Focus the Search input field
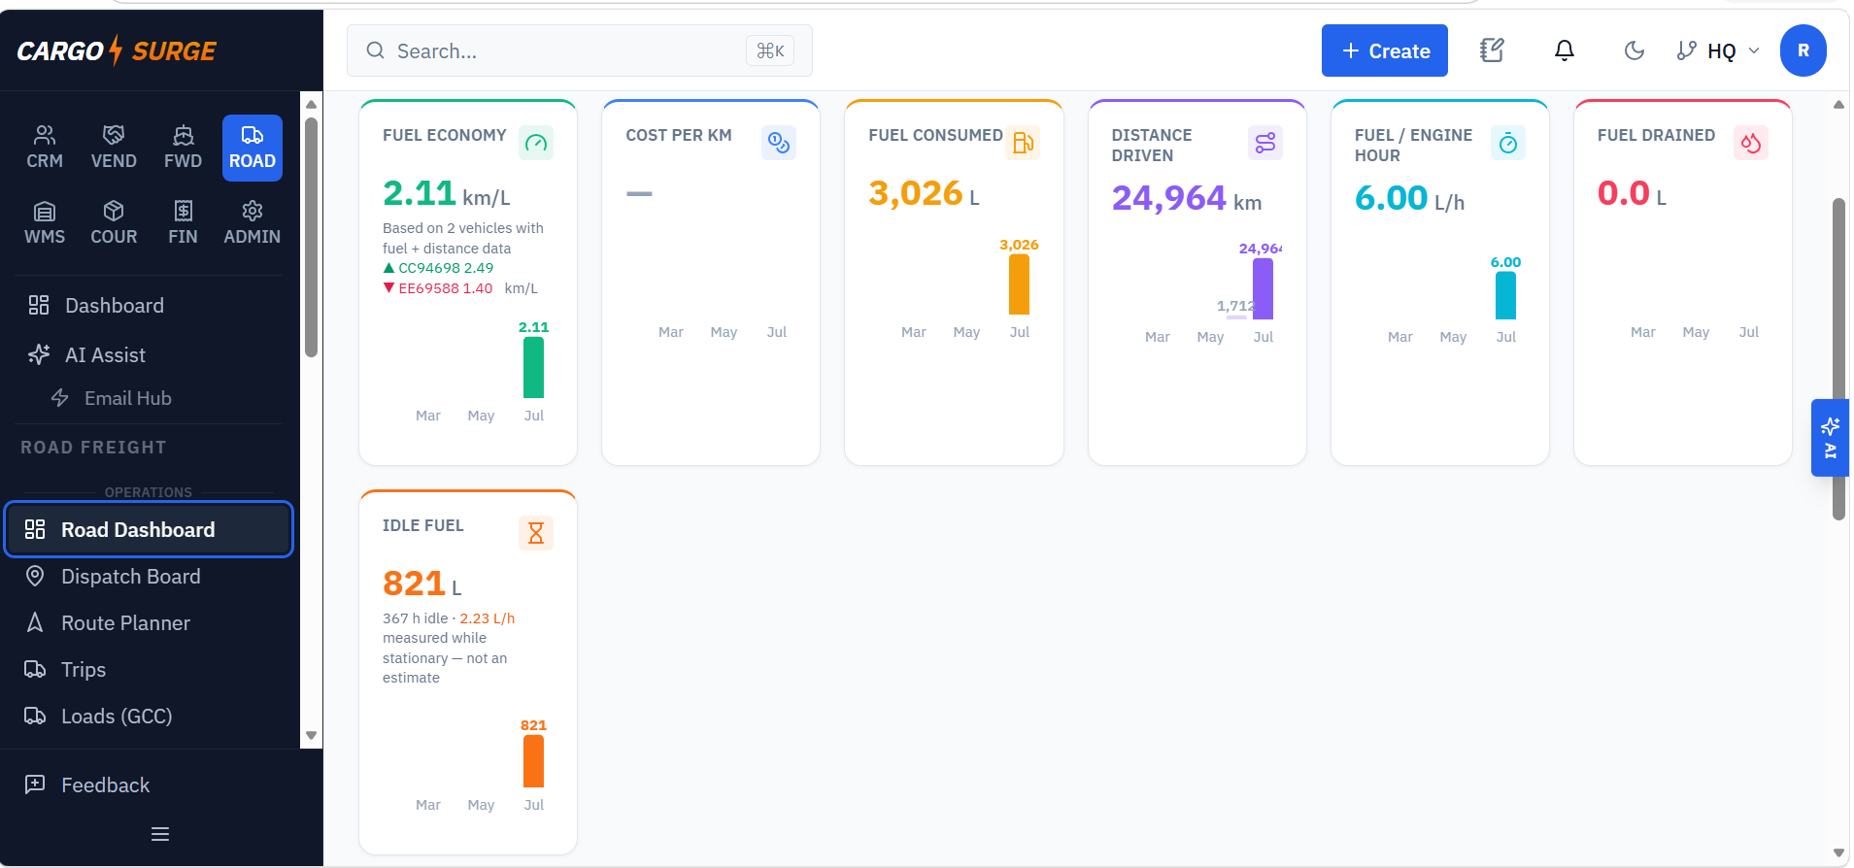 pos(580,50)
